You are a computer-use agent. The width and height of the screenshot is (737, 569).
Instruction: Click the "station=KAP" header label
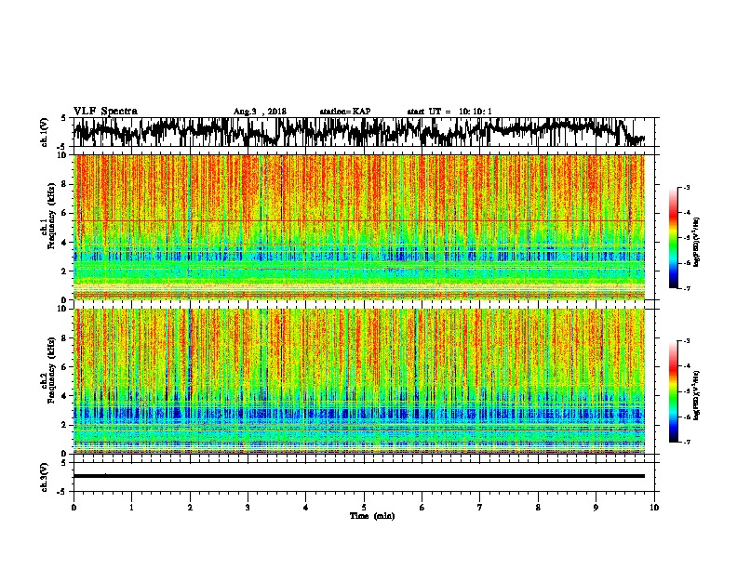[x=345, y=112]
